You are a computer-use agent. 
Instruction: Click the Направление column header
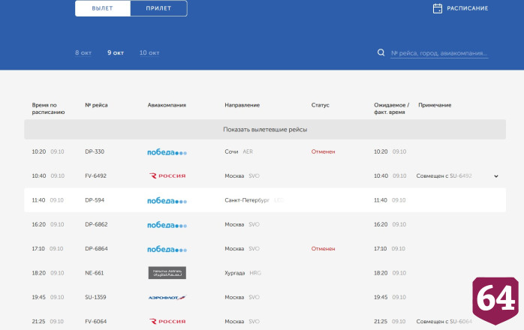242,105
